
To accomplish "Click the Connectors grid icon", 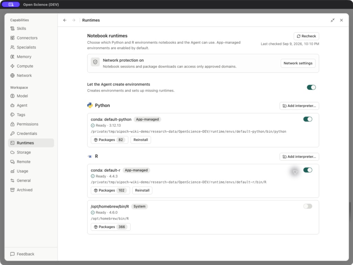I will coord(12,38).
